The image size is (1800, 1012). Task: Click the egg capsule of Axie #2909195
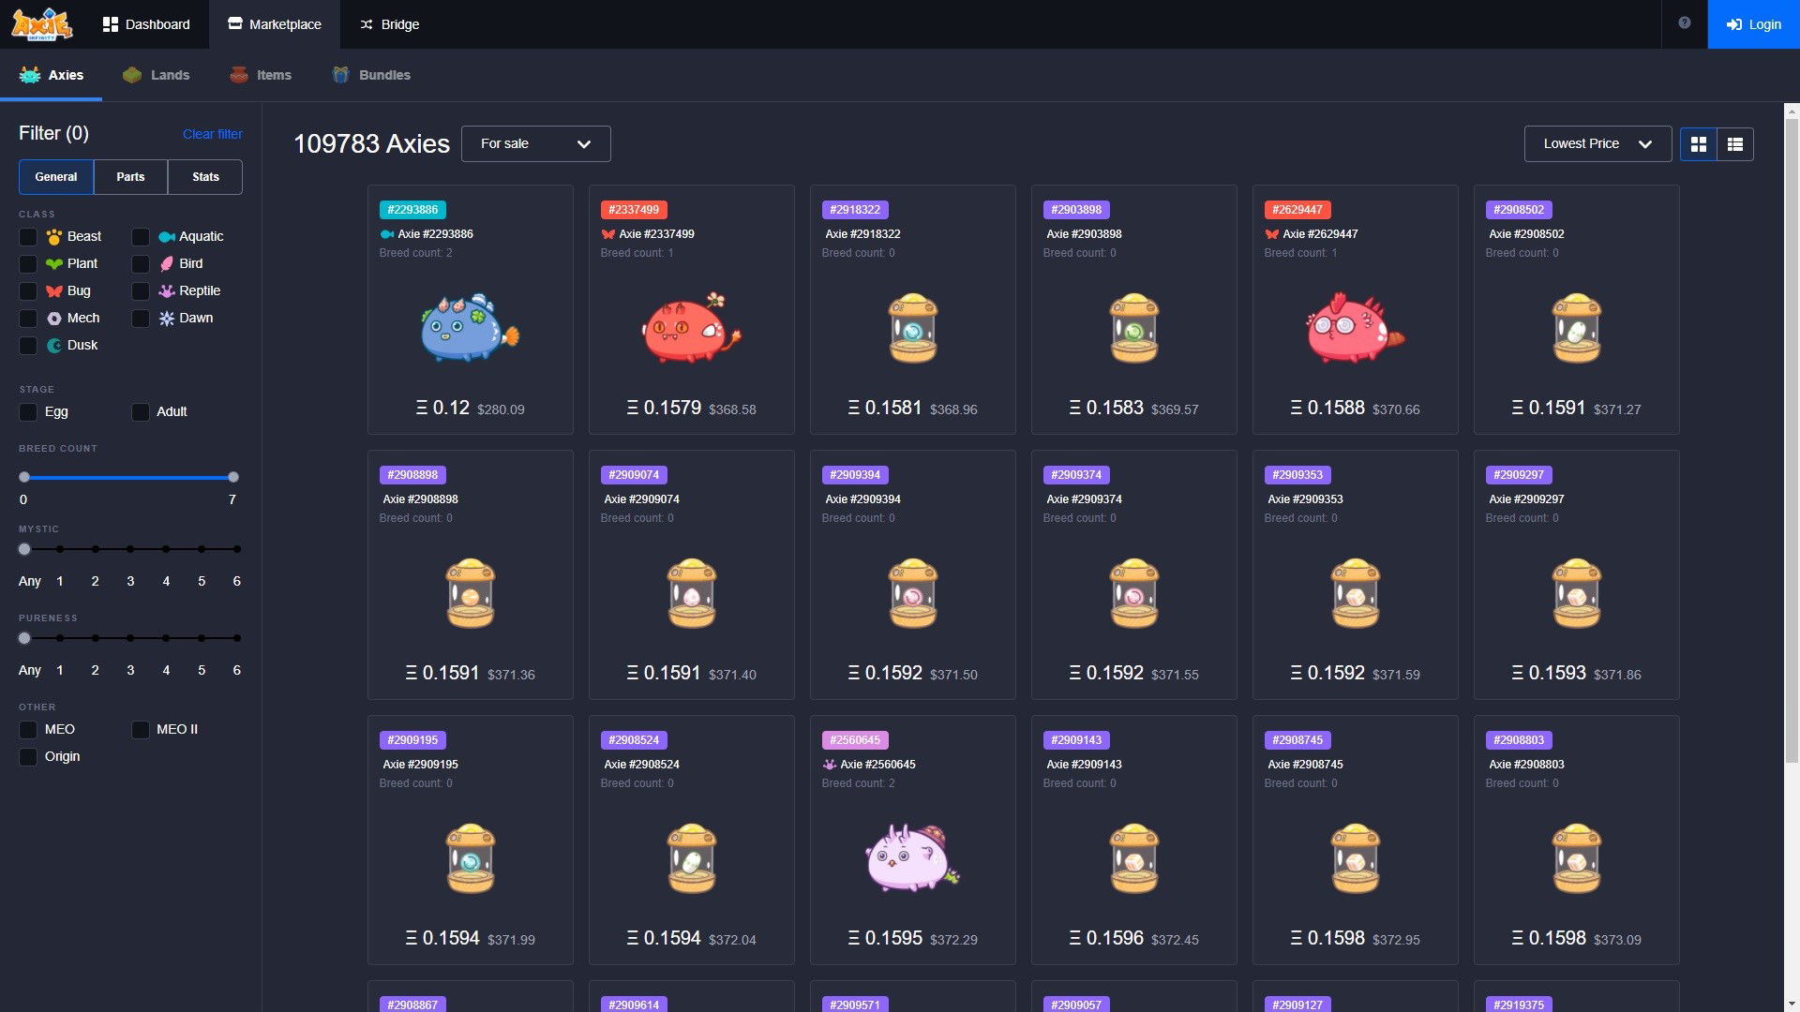click(x=470, y=858)
